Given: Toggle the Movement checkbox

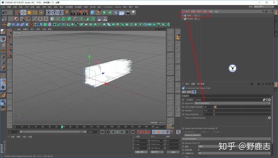Looking at the screenshot, I should pyautogui.click(x=196, y=132).
